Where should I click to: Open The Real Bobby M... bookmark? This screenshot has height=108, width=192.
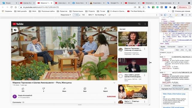click(x=136, y=11)
